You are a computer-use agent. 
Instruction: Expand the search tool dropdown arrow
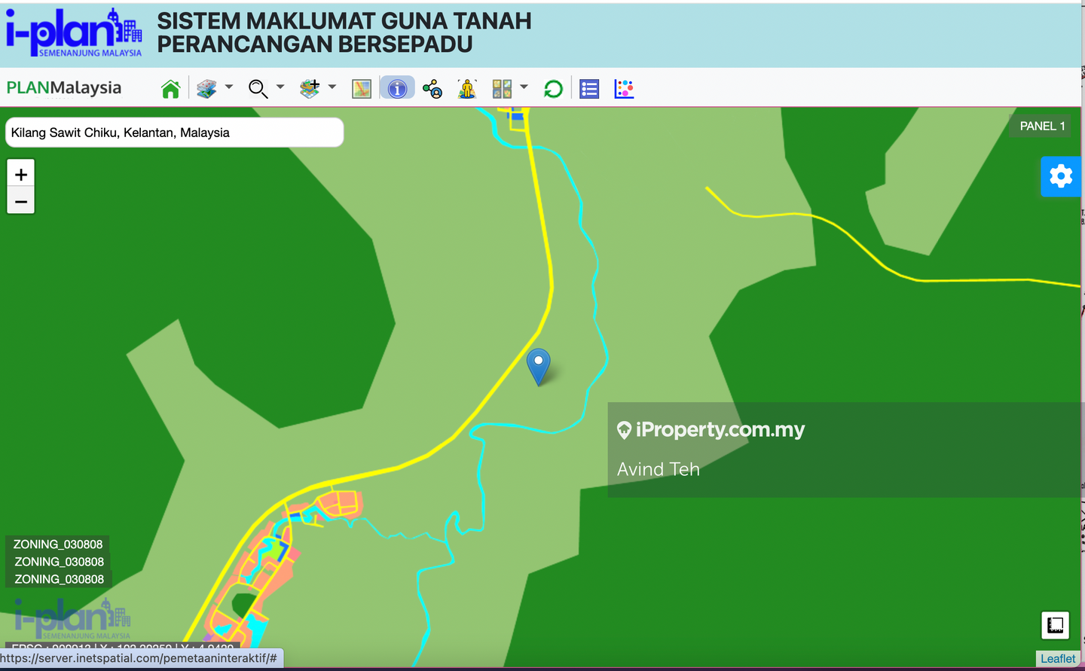click(280, 87)
